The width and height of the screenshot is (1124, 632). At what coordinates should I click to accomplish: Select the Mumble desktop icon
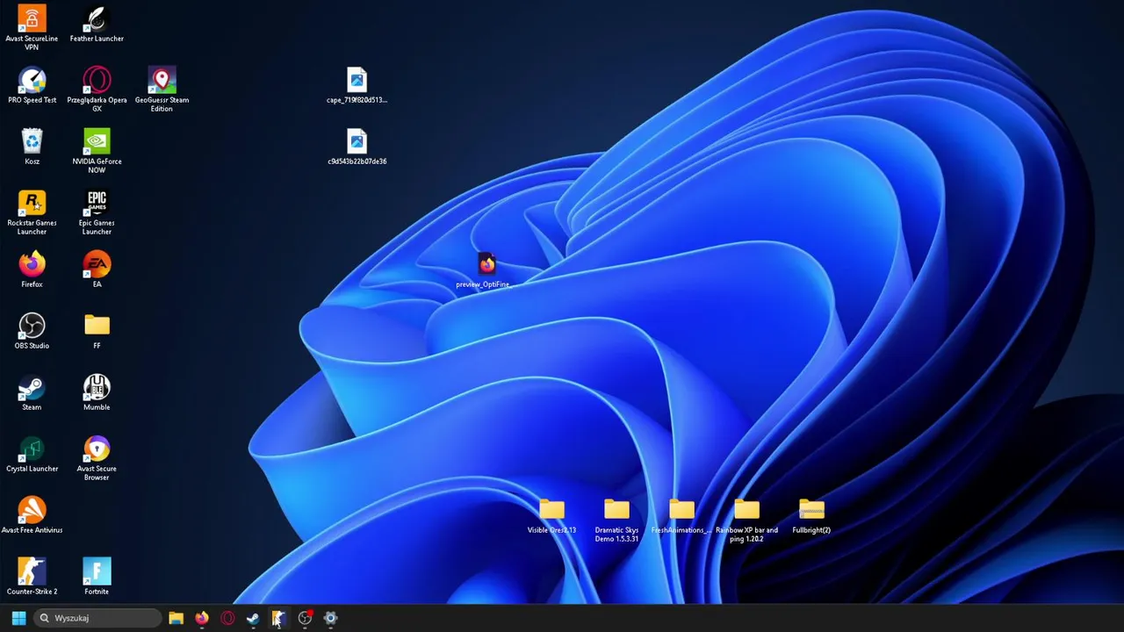pyautogui.click(x=97, y=392)
